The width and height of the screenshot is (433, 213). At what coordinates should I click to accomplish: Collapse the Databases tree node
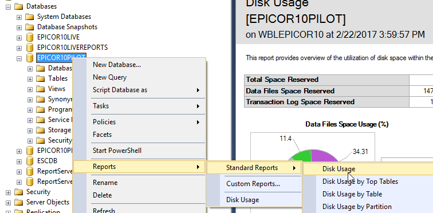tap(8, 6)
